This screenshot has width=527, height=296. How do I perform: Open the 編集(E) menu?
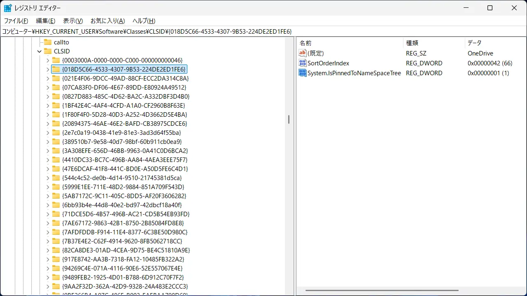click(45, 21)
